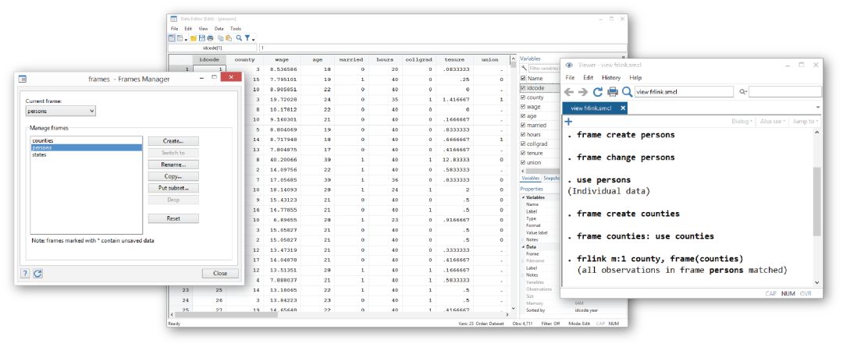Open the Also see dropdown in Viewer

point(773,122)
